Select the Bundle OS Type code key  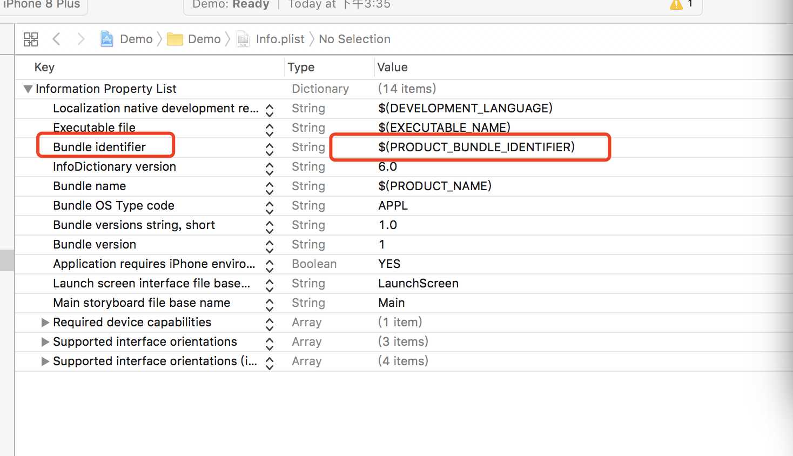[113, 205]
